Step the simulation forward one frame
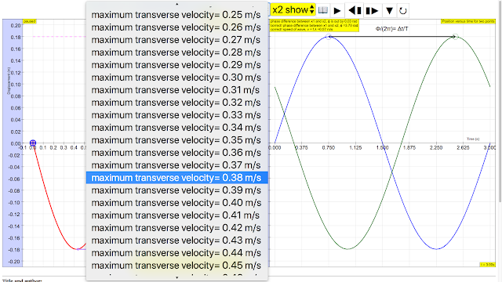502x282 pixels. [372, 10]
